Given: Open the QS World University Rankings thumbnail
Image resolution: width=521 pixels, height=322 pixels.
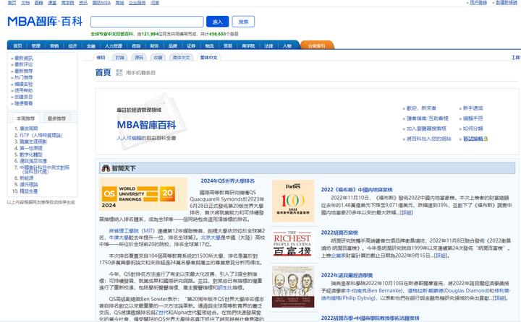Looking at the screenshot, I should (x=143, y=194).
